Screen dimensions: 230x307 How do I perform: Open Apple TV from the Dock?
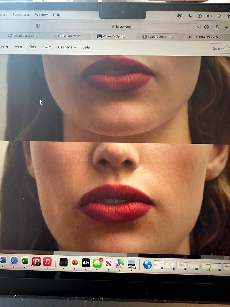86,263
